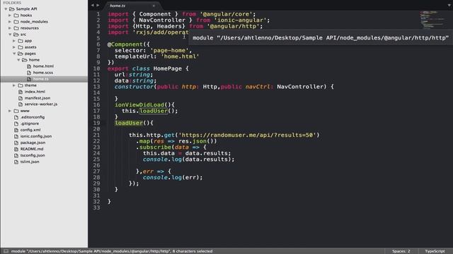
Task: Click the module path status bar message
Action: (112, 251)
